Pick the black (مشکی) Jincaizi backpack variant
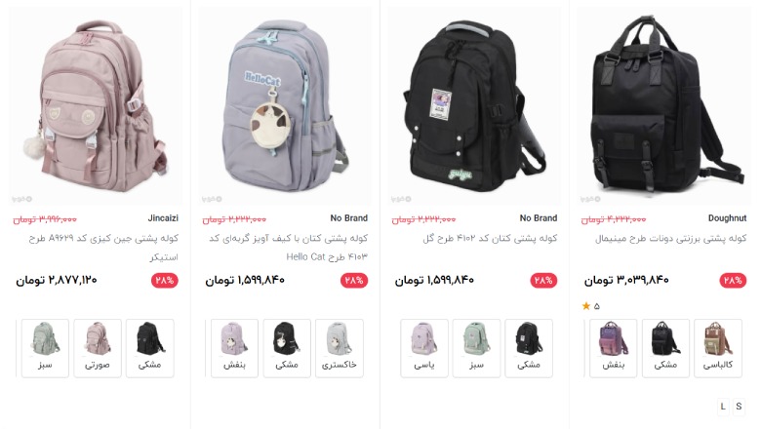 pyautogui.click(x=150, y=348)
